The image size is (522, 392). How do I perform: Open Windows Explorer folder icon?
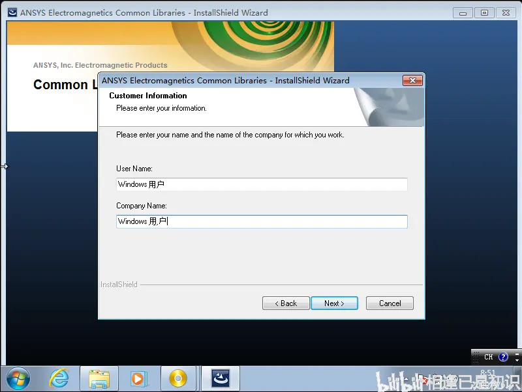pyautogui.click(x=99, y=379)
